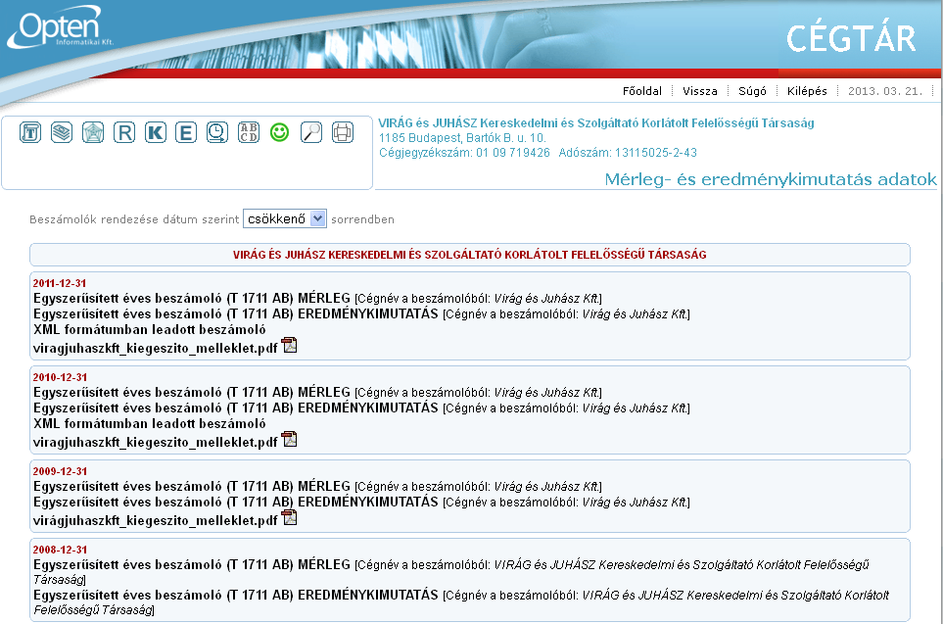Screen dimensions: 943x624
Task: Open 2011 viragjuhaszkft_kiegeszito_melleklet.pdf link
Action: click(x=155, y=349)
